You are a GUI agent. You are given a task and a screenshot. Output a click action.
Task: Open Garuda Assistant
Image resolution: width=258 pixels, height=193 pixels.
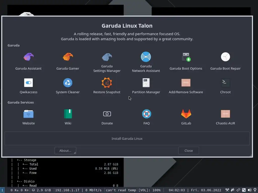28,61
